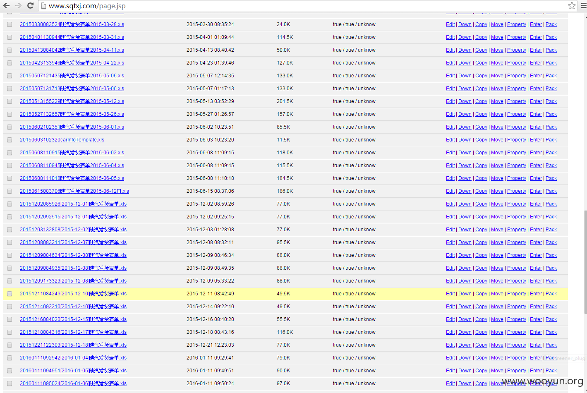This screenshot has width=587, height=393.
Task: Open file link starting 20160111092942
Action: (73, 358)
